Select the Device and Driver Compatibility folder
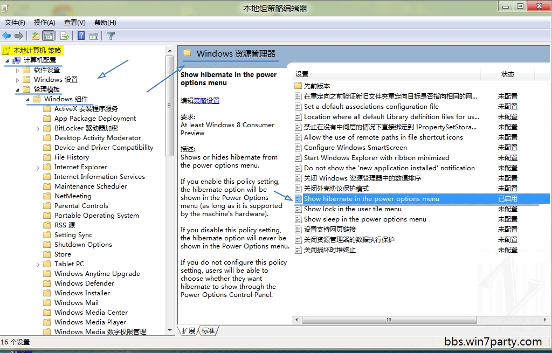This screenshot has width=552, height=353. [x=104, y=148]
